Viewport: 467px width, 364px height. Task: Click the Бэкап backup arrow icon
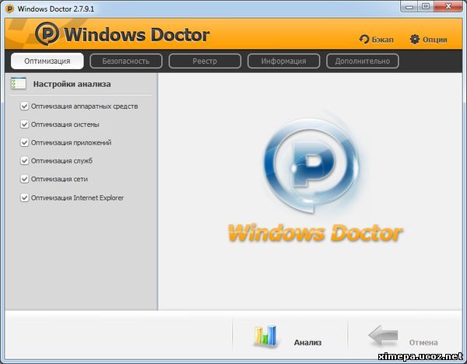364,39
